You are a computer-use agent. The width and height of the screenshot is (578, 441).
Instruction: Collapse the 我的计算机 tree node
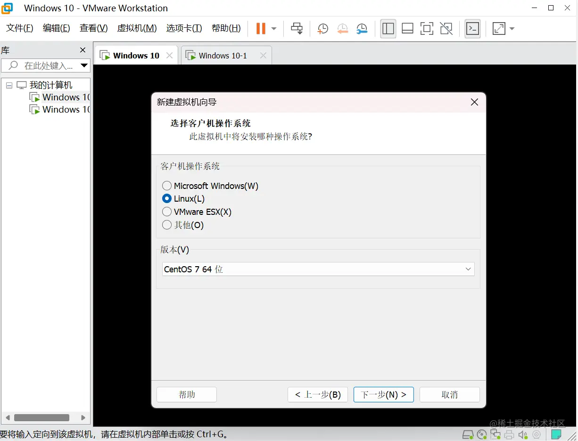point(8,85)
